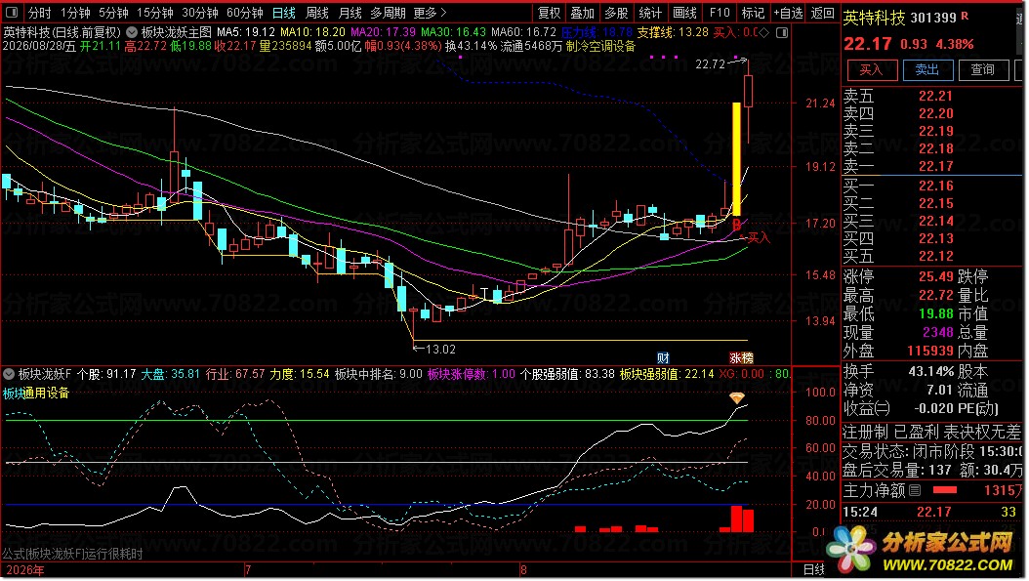Open 多周期 multi-period view
Screen dimensions: 1029x581
tap(388, 13)
